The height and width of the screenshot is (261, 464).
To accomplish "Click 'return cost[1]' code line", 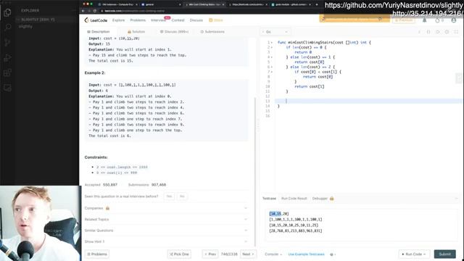I will tap(310, 86).
